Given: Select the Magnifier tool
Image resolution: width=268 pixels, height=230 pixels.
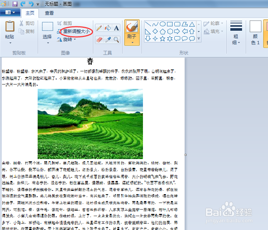Looking at the screenshot, I should pyautogui.click(x=116, y=40).
